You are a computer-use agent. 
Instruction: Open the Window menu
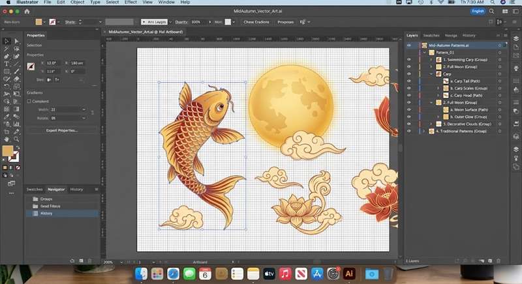point(166,3)
